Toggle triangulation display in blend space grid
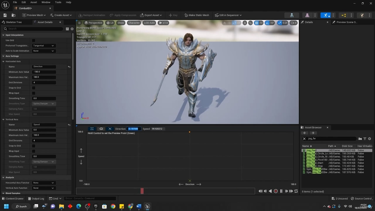Screen dimensions: 375x211 point(92,129)
